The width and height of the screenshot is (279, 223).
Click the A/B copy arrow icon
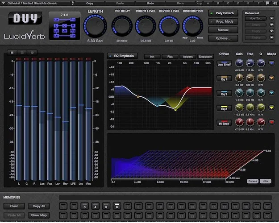tap(199, 3)
